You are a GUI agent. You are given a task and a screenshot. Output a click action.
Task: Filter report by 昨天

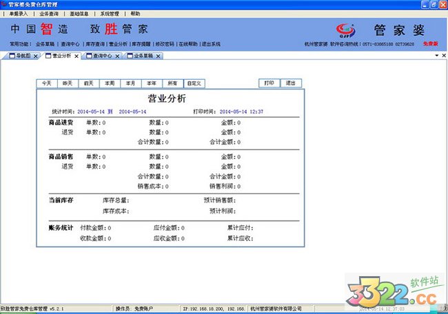(68, 83)
